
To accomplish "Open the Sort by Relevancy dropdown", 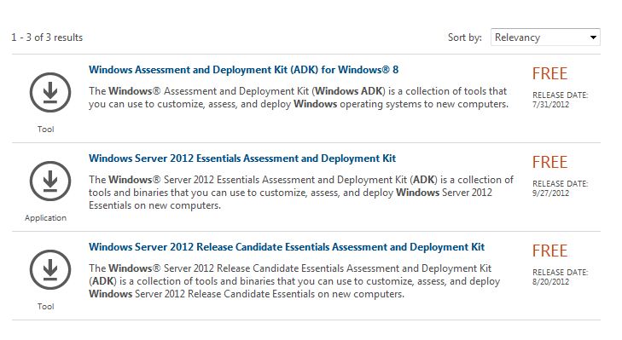I will click(x=545, y=37).
